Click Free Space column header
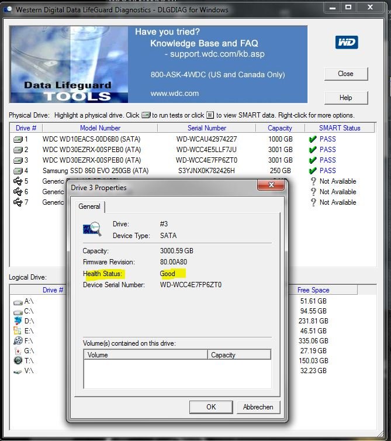The width and height of the screenshot is (391, 441). (313, 290)
